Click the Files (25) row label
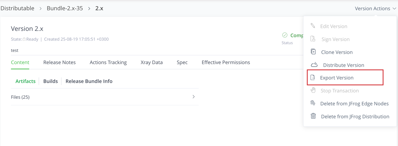Screen dimensions: 398x146 tap(20, 97)
